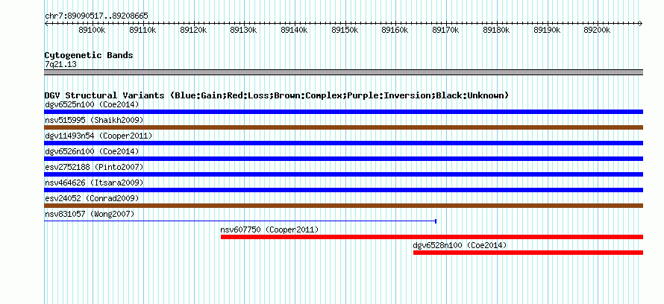Click the 89140k ruler position
Viewport: 664px width, 304px height.
tap(294, 30)
